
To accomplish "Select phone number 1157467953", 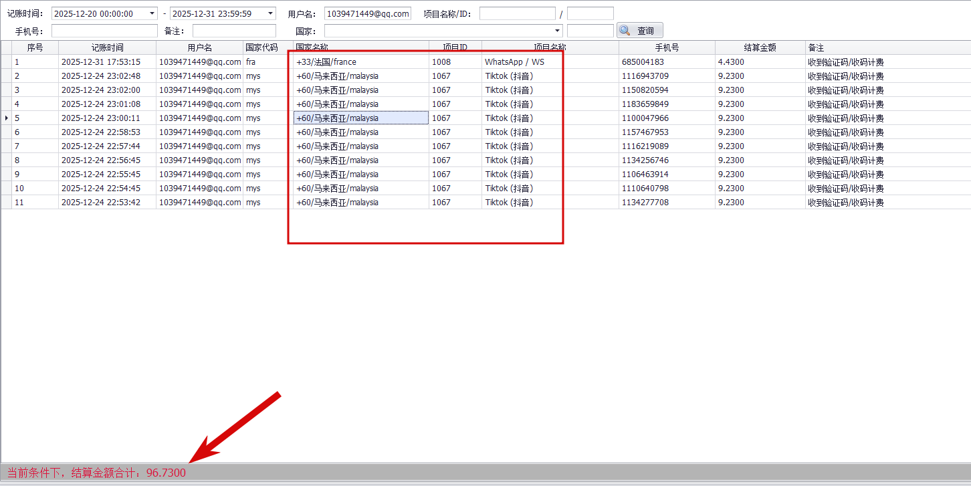I will [x=667, y=132].
